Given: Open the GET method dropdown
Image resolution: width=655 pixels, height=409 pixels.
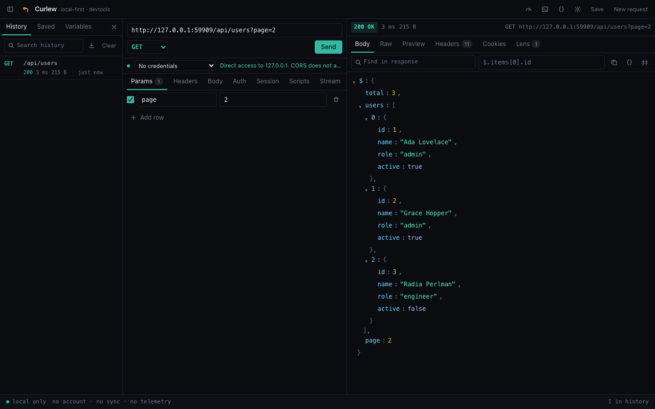Looking at the screenshot, I should (x=147, y=47).
